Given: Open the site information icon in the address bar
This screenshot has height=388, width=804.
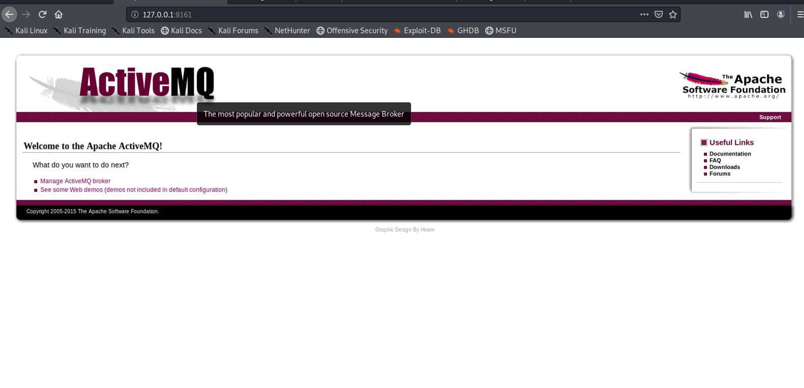Looking at the screenshot, I should [135, 14].
